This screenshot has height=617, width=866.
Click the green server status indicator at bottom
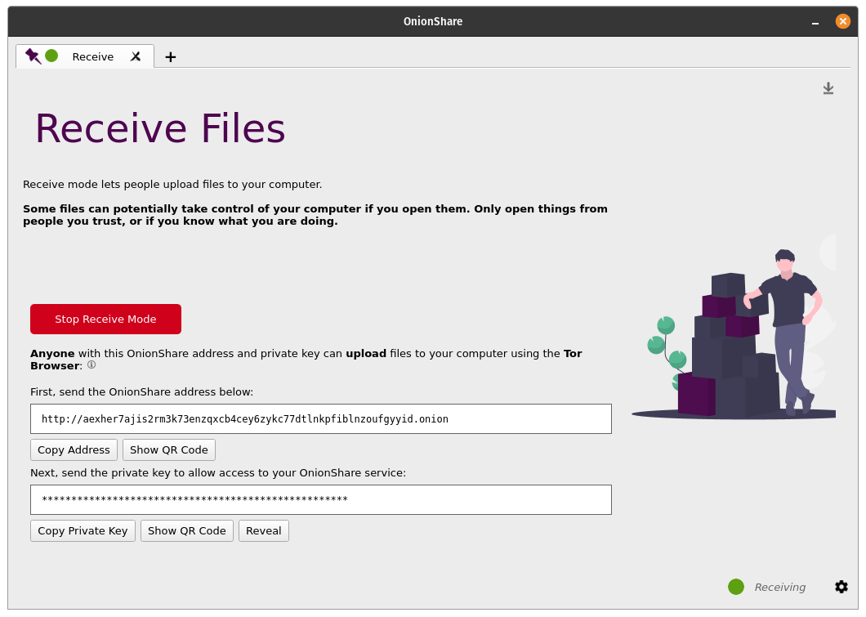735,587
